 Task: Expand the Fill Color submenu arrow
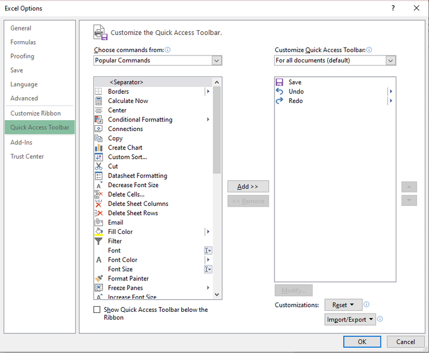point(208,232)
